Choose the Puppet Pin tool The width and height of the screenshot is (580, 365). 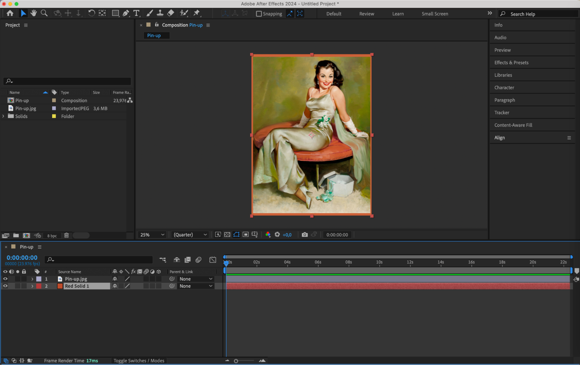click(197, 13)
